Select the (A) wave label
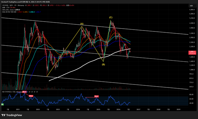Screen dimensions: 198x119 pos(82,24)
